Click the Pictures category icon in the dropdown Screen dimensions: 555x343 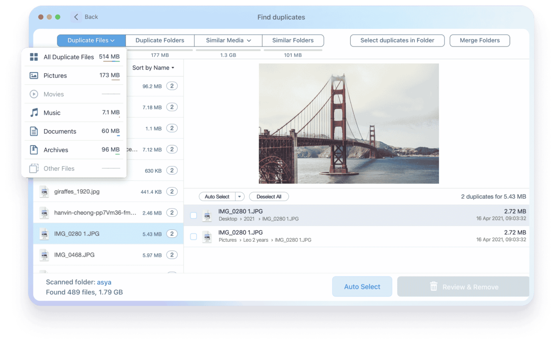[34, 75]
